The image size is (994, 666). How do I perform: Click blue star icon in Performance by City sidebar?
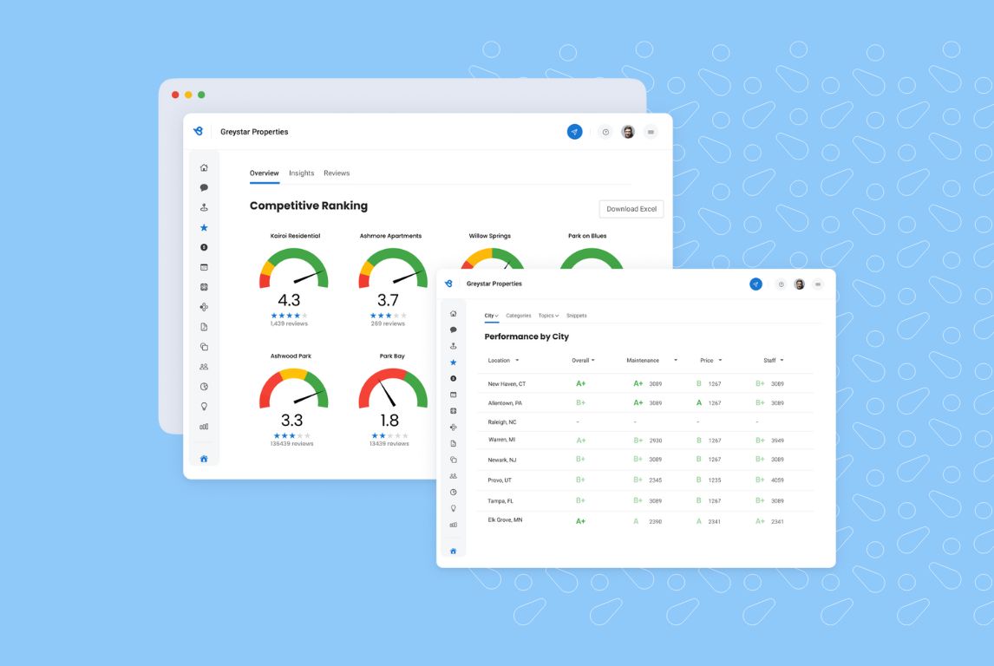pos(454,362)
